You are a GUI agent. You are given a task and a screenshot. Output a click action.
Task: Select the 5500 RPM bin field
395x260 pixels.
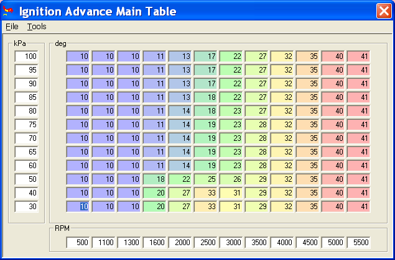pos(359,243)
